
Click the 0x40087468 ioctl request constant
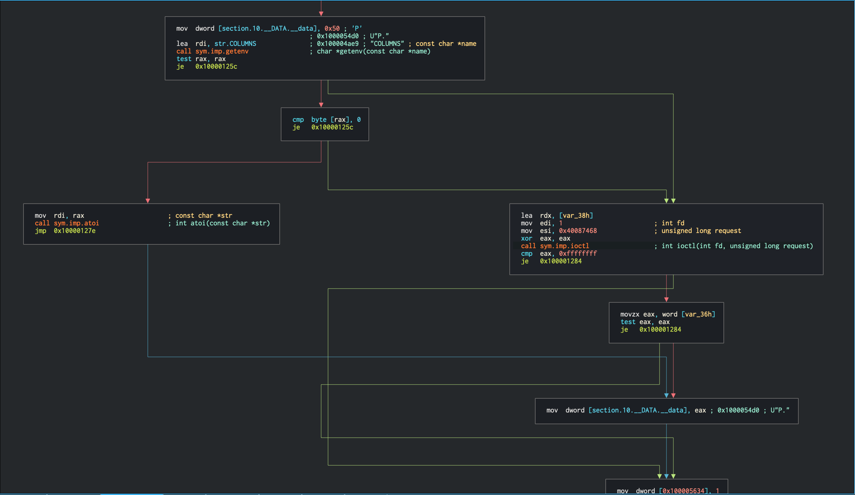tap(578, 231)
